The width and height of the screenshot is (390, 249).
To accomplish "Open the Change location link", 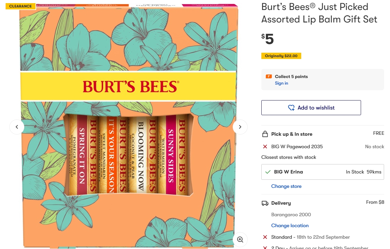I will [290, 226].
